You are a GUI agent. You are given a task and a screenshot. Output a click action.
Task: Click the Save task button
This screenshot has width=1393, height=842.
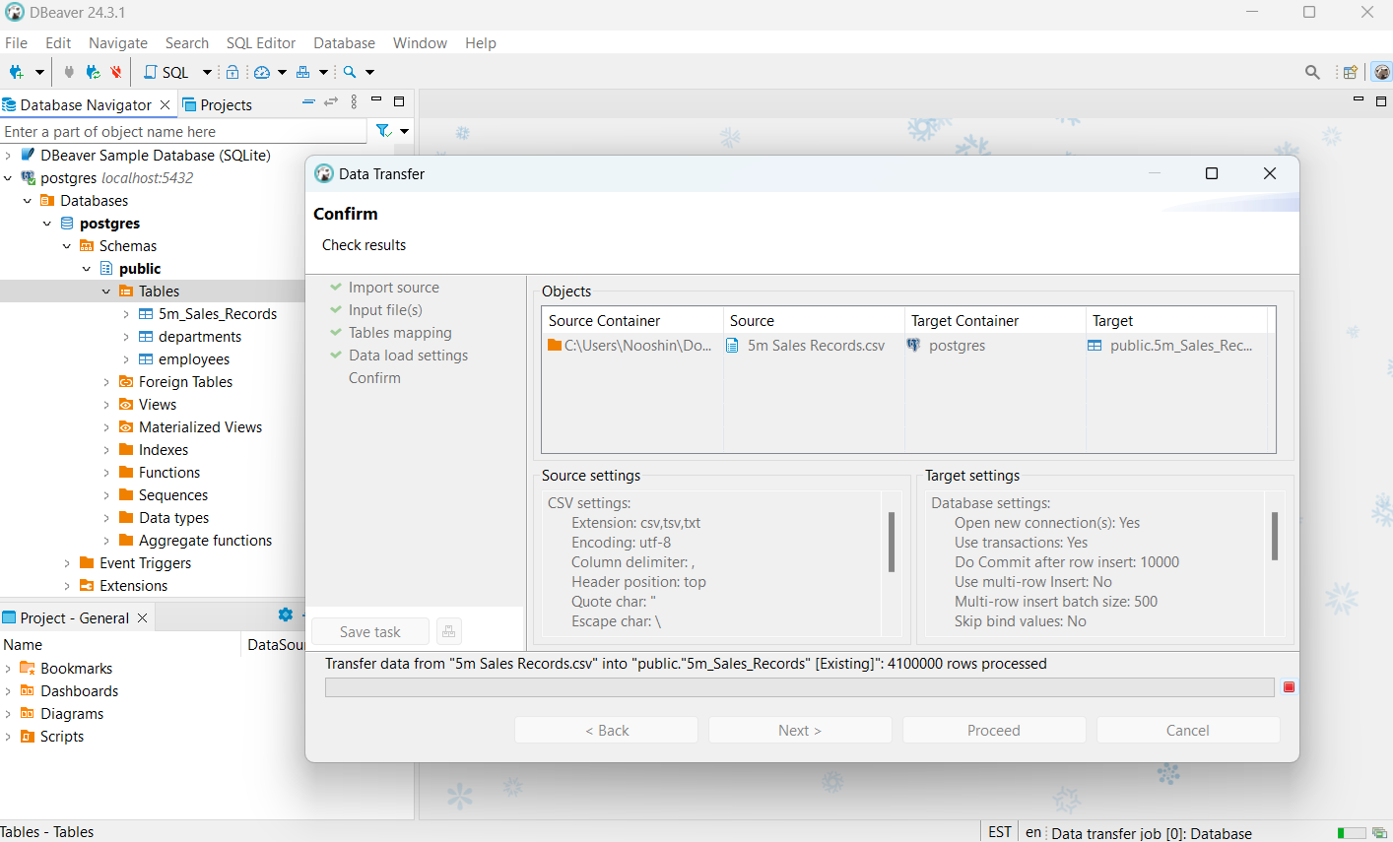click(369, 631)
